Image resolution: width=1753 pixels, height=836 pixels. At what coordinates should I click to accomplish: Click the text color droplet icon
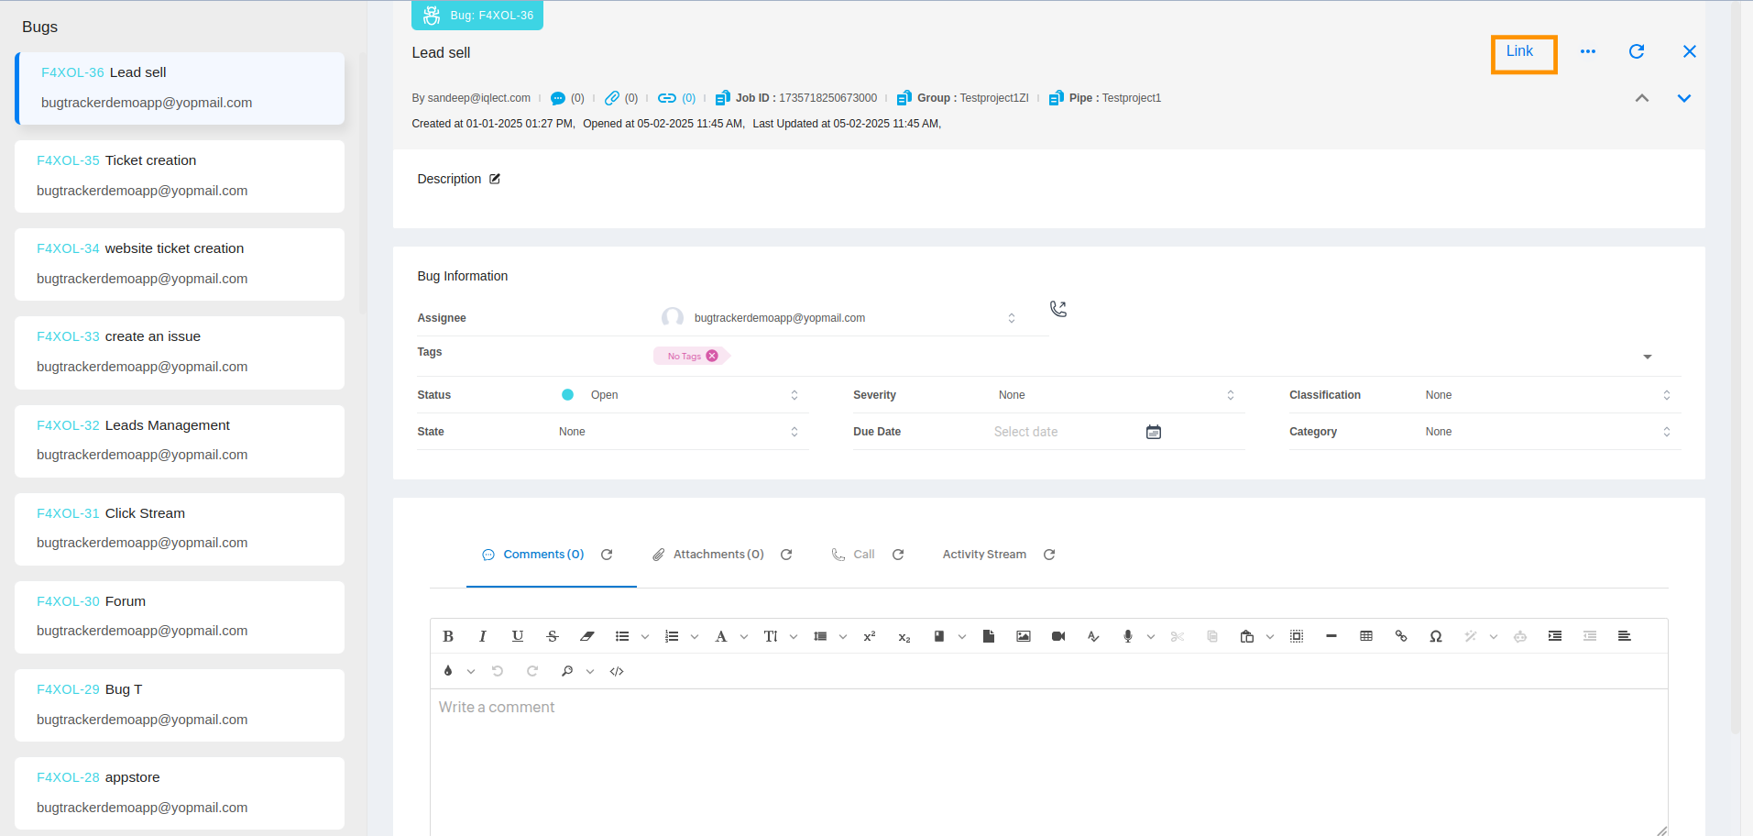point(448,671)
